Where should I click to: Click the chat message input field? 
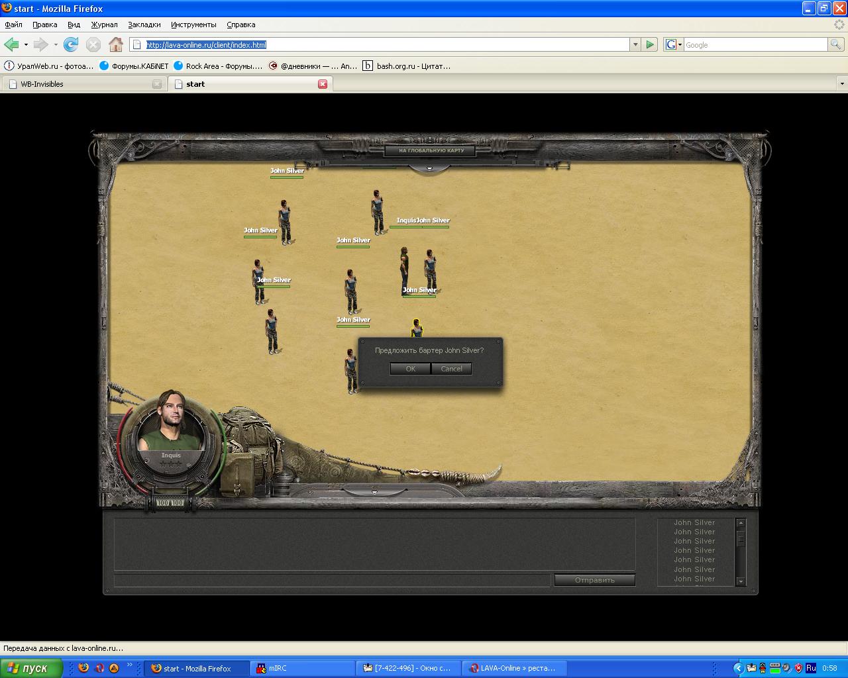[x=332, y=581]
